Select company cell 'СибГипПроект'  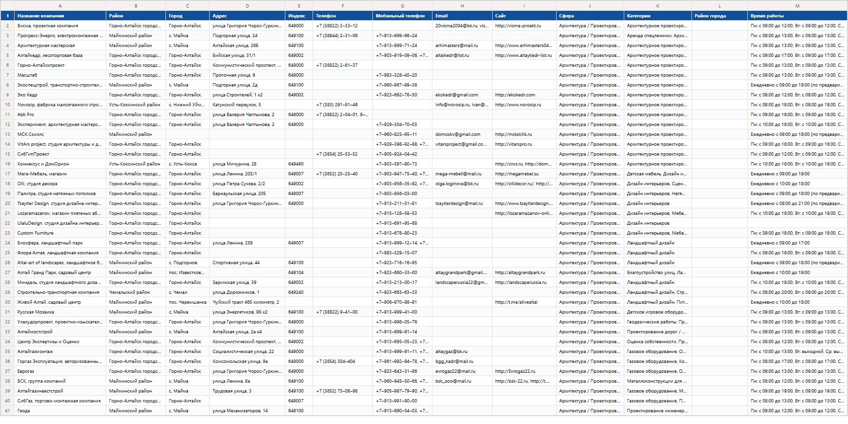(x=60, y=154)
